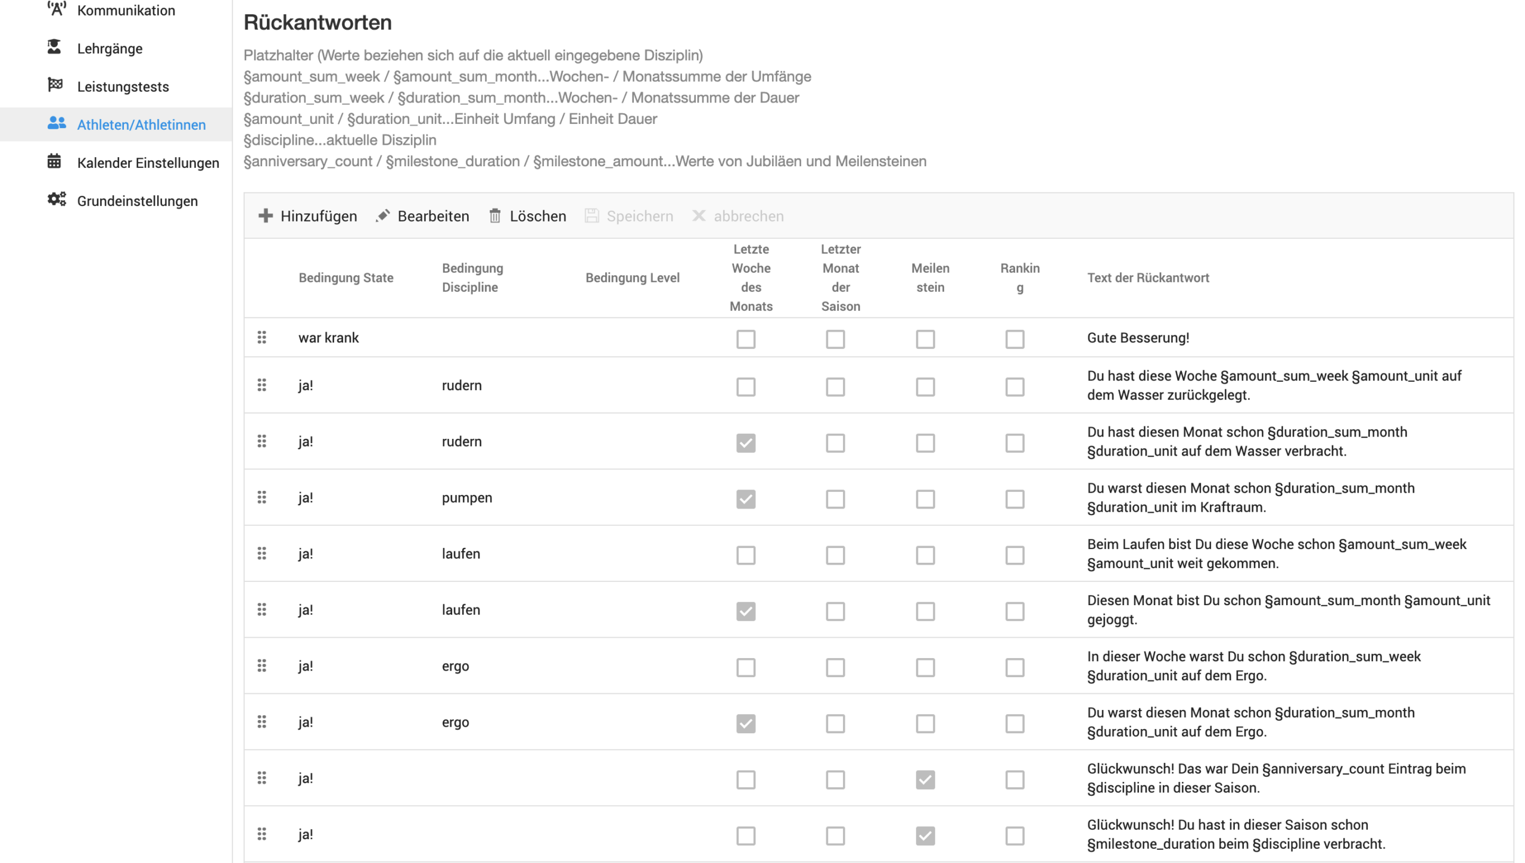This screenshot has height=863, width=1525.
Task: Click 'Bedingung Discipline' column header
Action: 472,278
